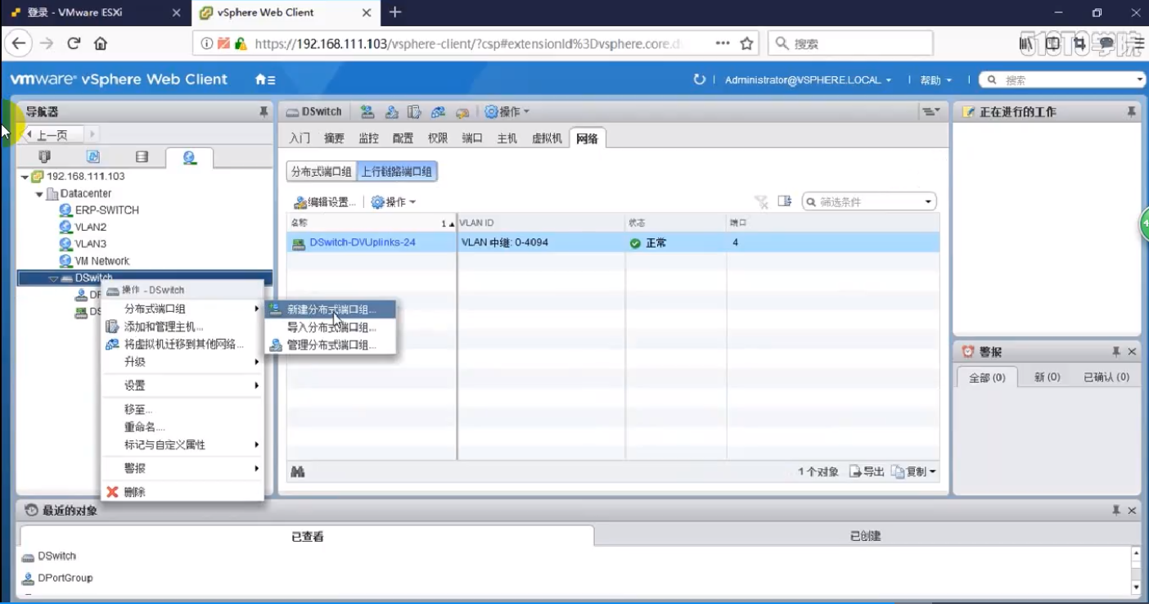Pin the Alarms panel
Viewport: 1149px width, 604px height.
pos(1115,352)
